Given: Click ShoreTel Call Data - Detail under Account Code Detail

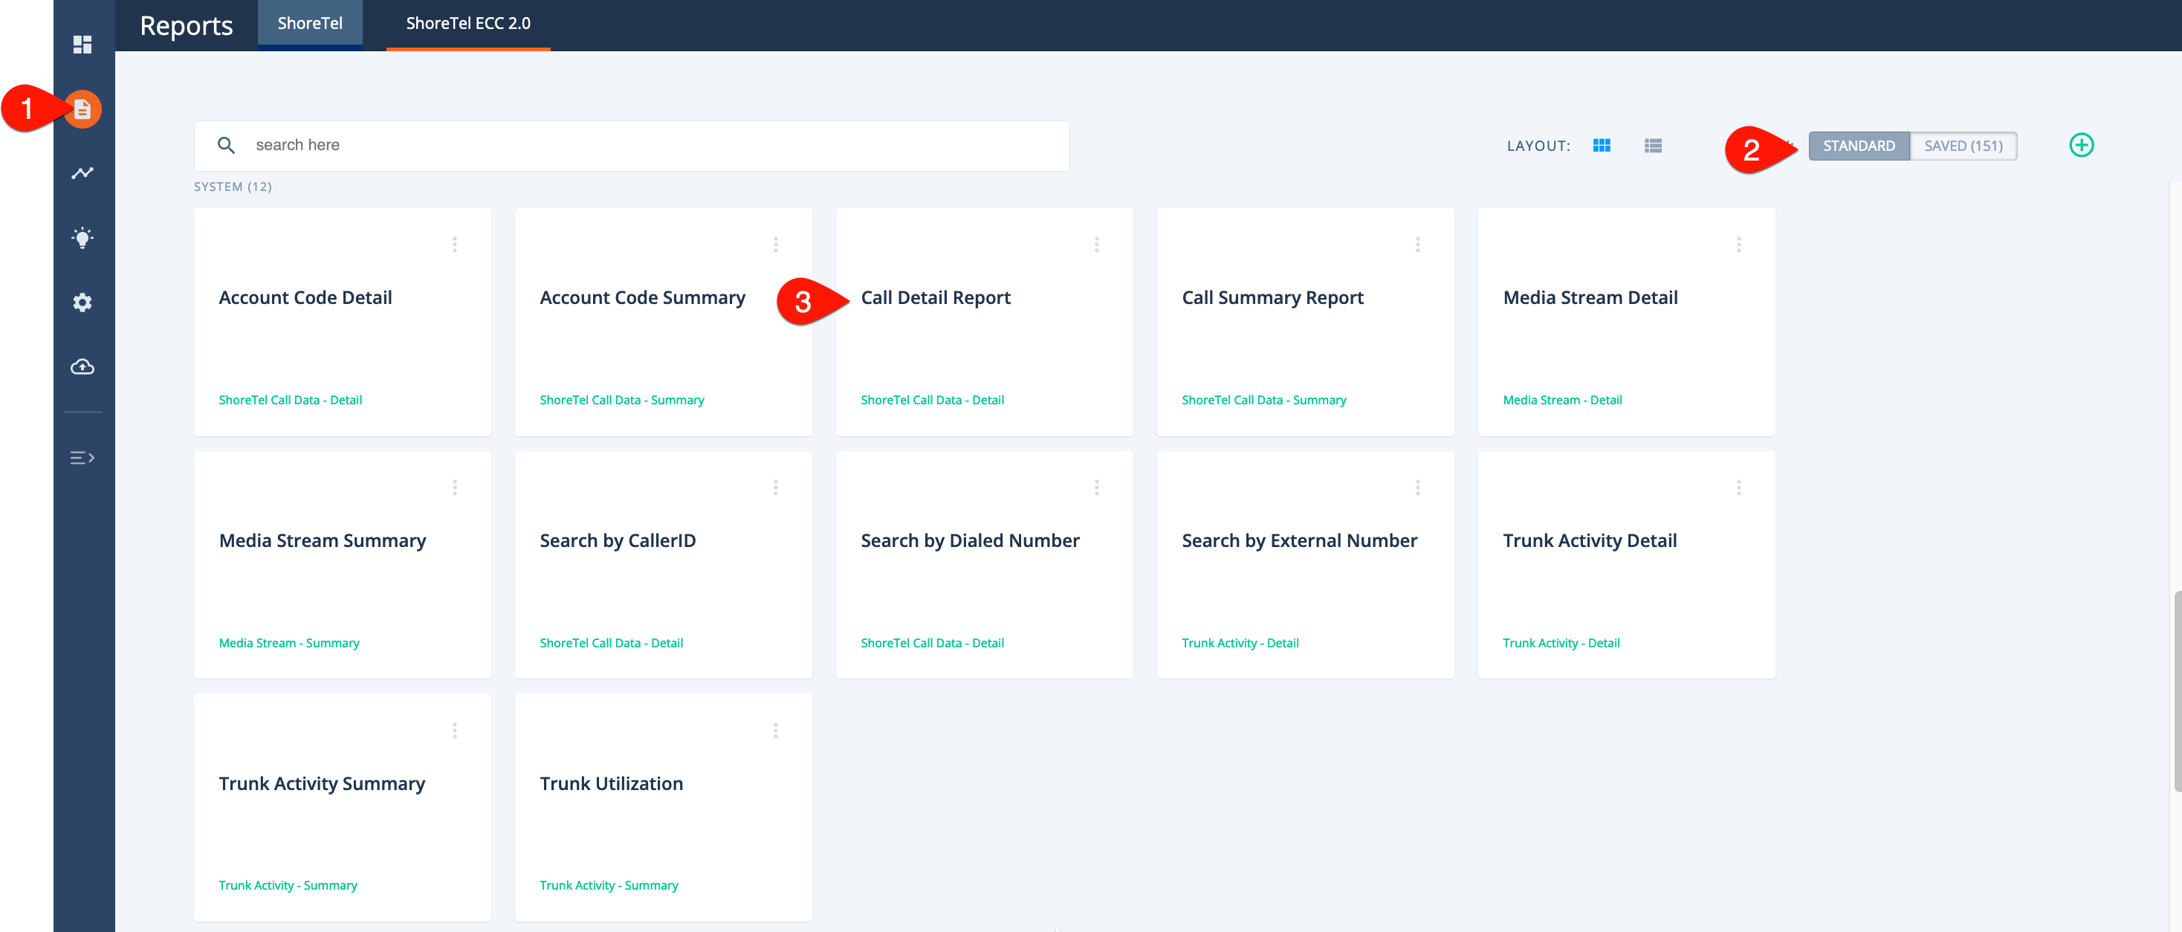Looking at the screenshot, I should 290,400.
